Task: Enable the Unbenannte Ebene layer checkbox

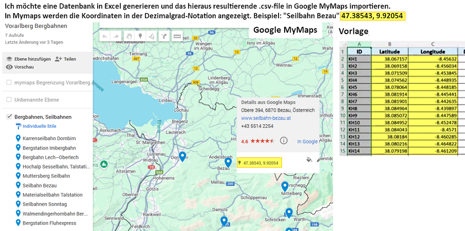Action: point(9,100)
